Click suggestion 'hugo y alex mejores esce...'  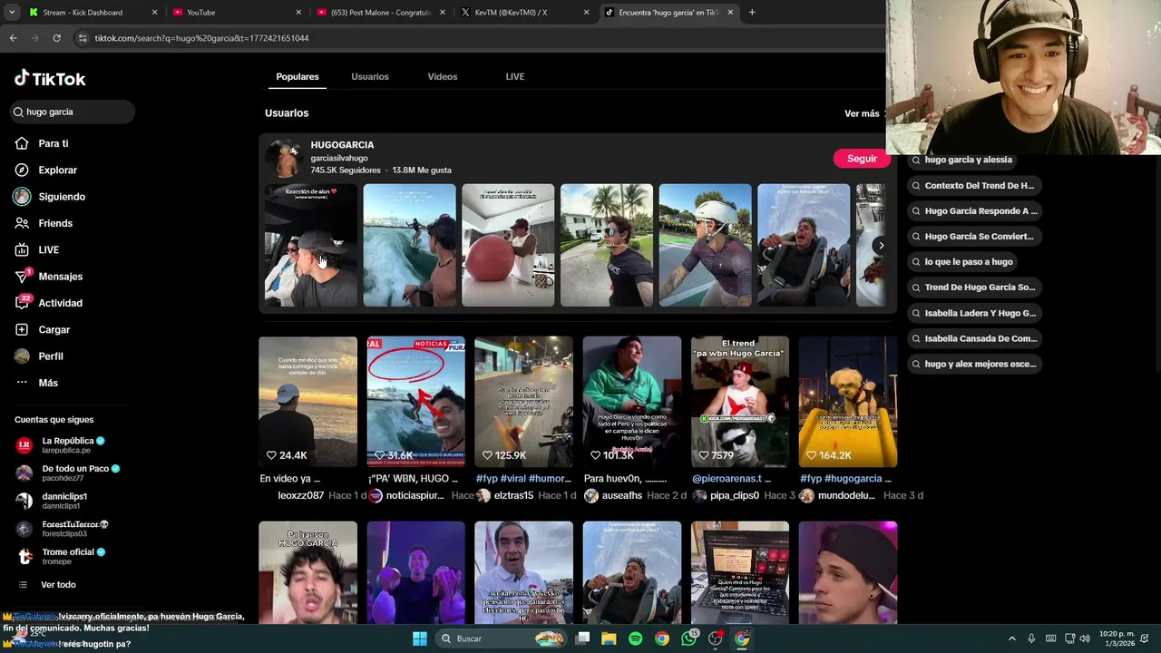point(973,365)
